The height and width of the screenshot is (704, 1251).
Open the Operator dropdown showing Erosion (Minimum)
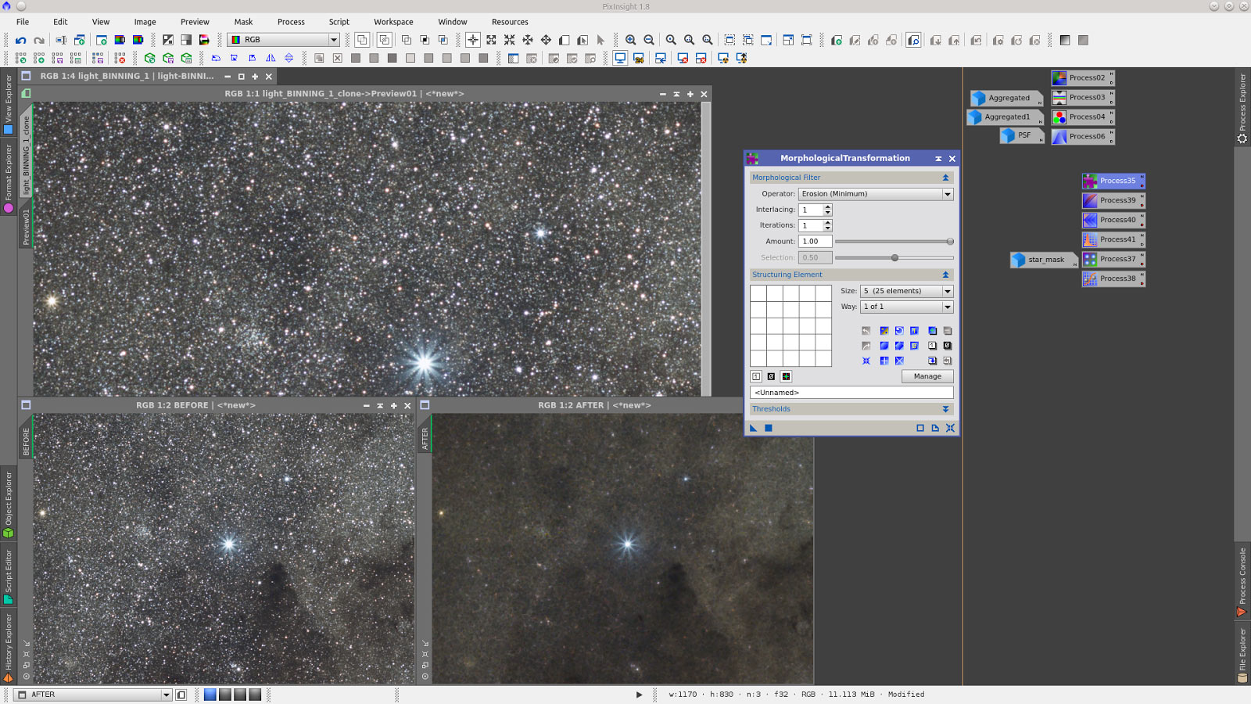pyautogui.click(x=876, y=194)
